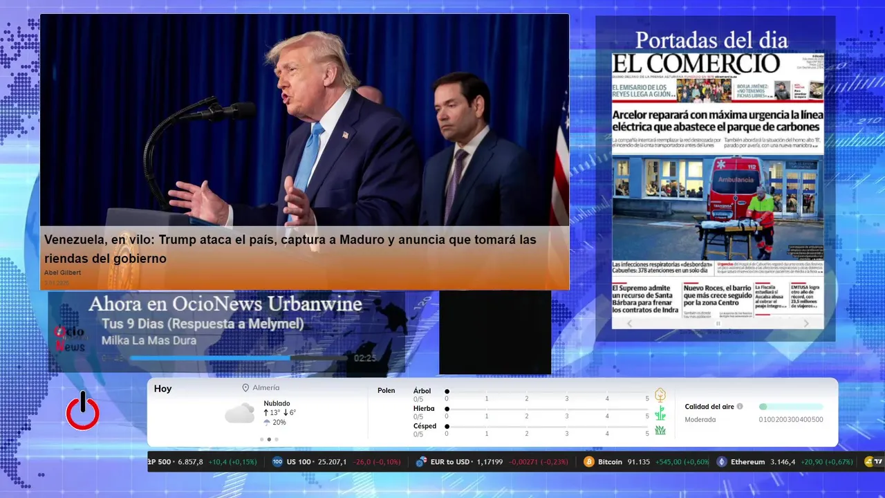The width and height of the screenshot is (885, 498).
Task: Click the Bitcoin logo in ticker
Action: [589, 461]
